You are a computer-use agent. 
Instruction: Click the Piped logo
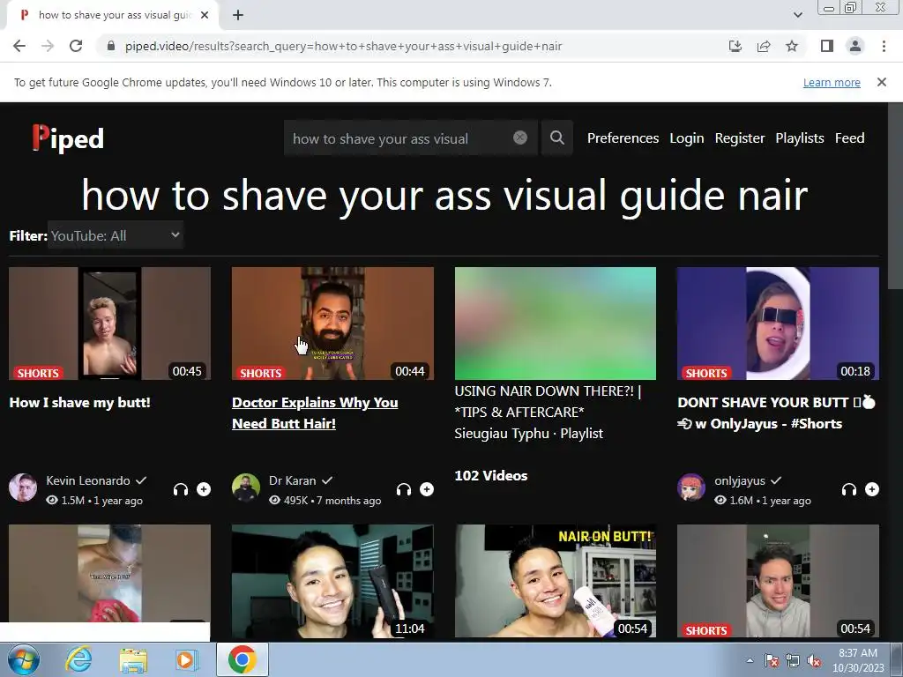pos(68,138)
